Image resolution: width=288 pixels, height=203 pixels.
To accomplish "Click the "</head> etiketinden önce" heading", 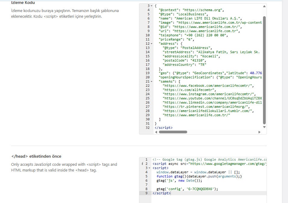I will coord(36,156).
